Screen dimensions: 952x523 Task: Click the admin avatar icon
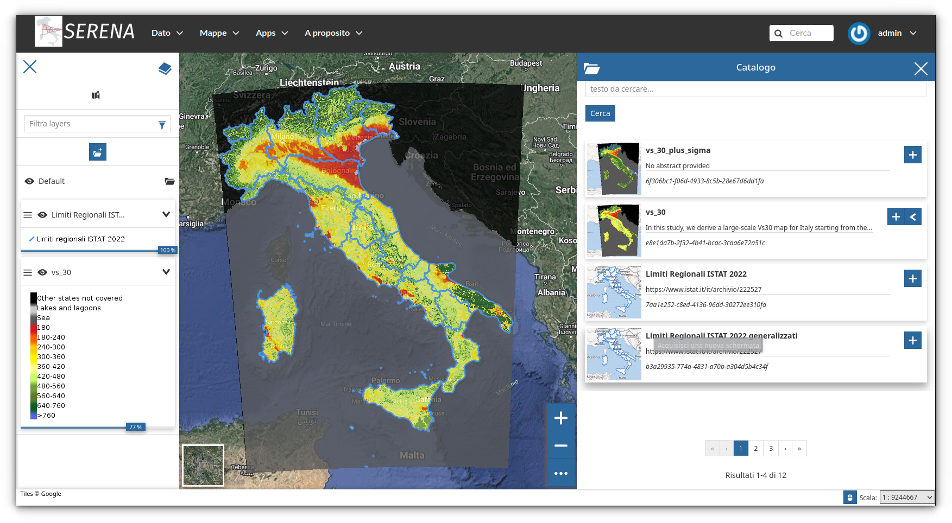pyautogui.click(x=859, y=34)
